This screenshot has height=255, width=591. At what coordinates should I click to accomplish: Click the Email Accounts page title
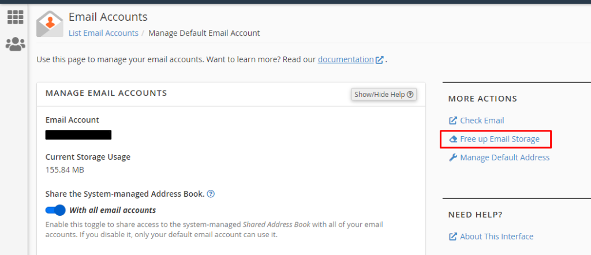click(108, 17)
